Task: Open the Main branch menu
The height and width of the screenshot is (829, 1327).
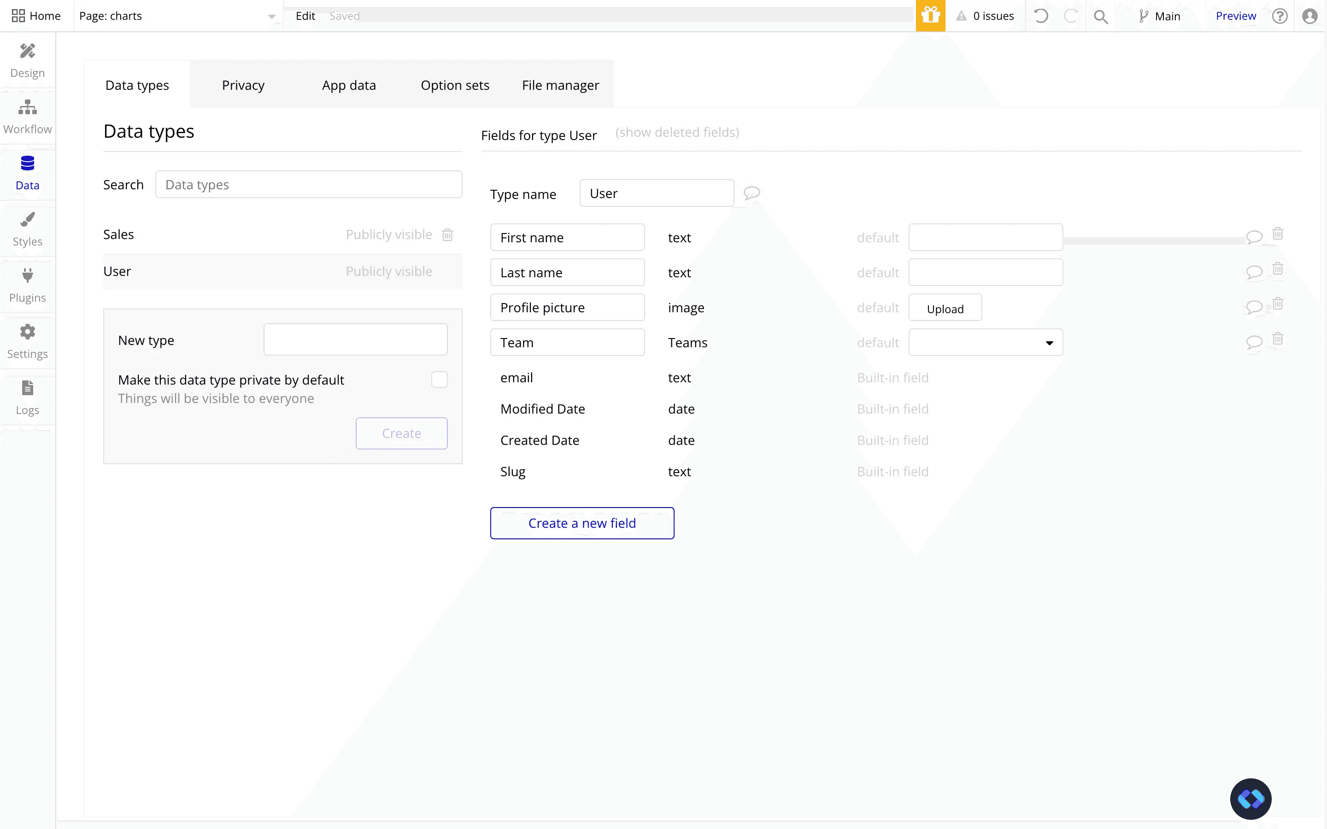Action: (1159, 16)
